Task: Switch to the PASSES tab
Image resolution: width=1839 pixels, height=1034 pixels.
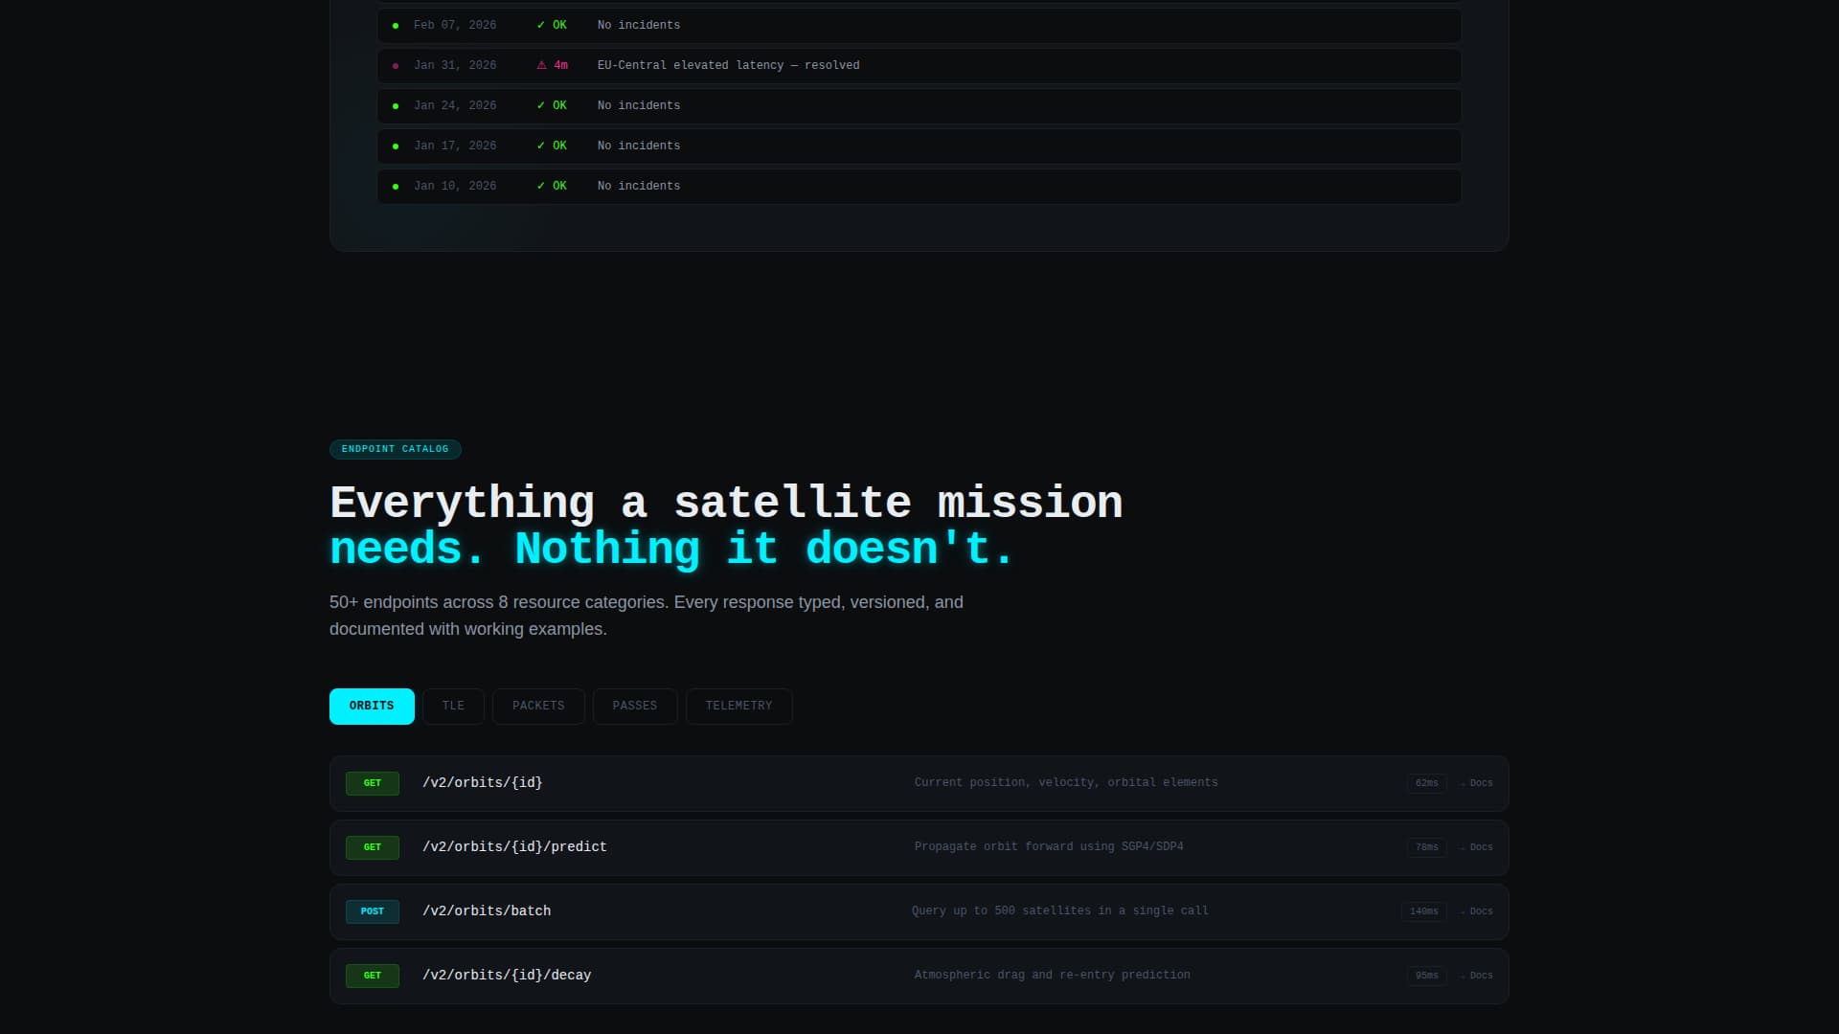Action: [635, 707]
